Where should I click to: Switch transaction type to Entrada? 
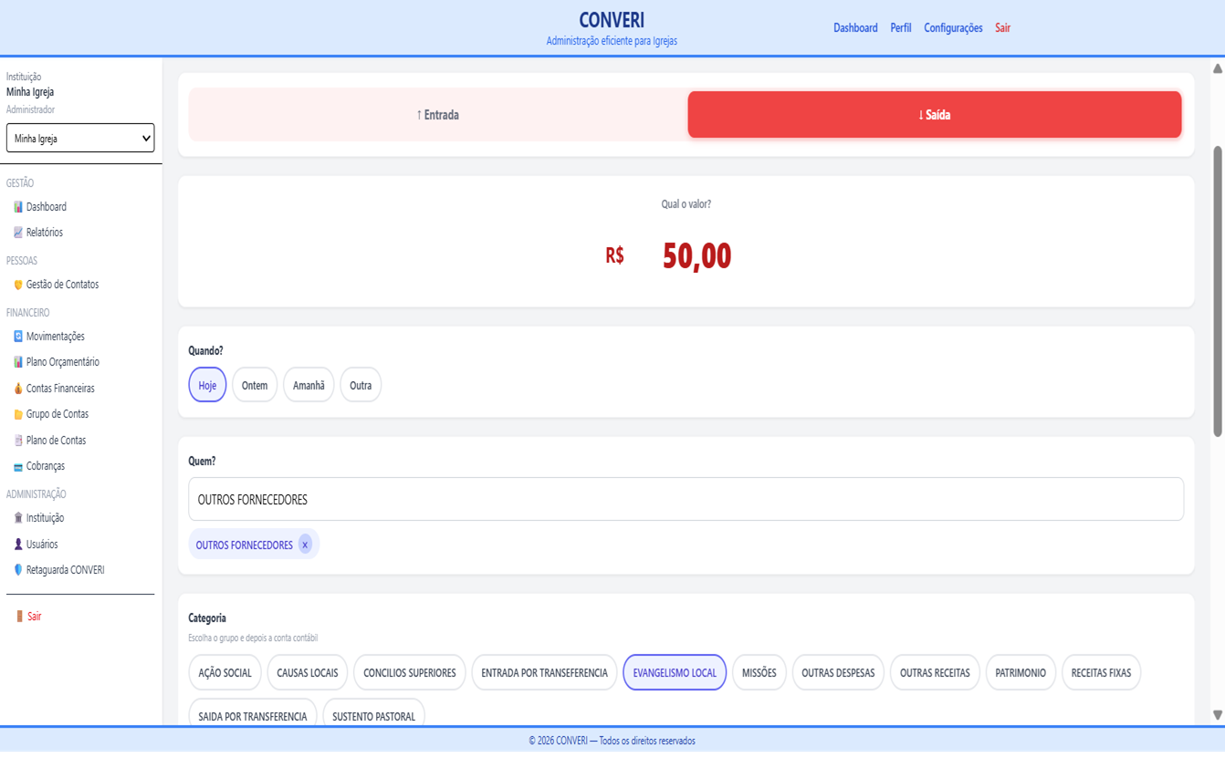(437, 115)
